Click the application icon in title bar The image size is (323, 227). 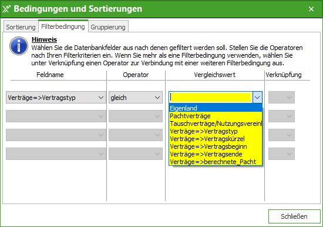(x=6, y=9)
